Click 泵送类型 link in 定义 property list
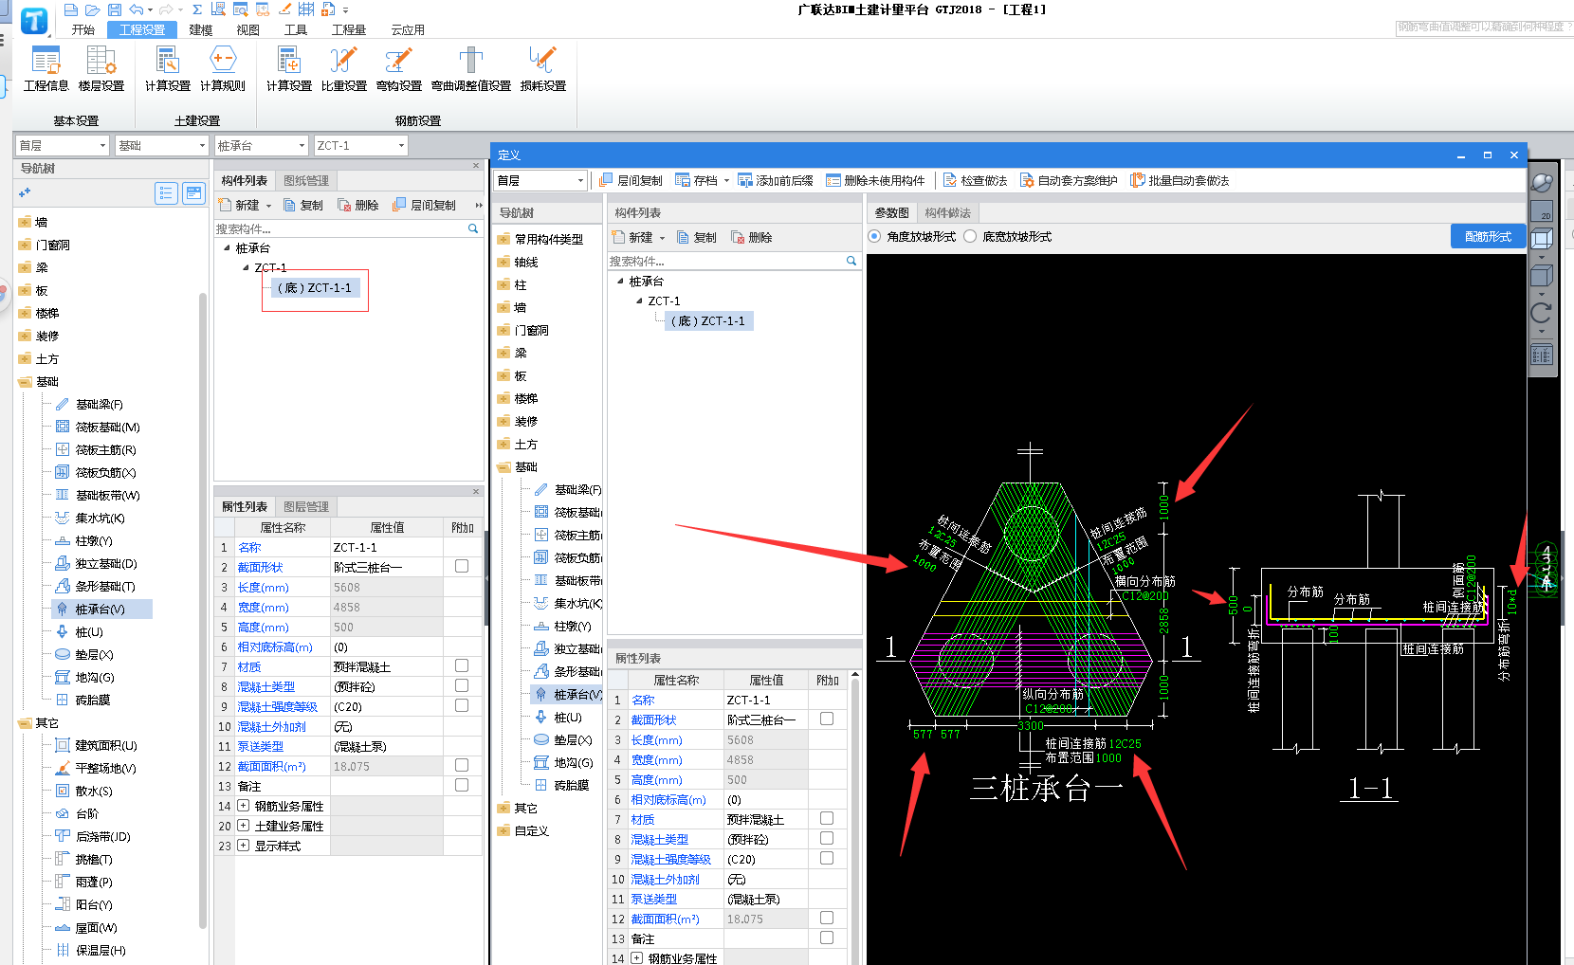The height and width of the screenshot is (965, 1574). click(654, 899)
